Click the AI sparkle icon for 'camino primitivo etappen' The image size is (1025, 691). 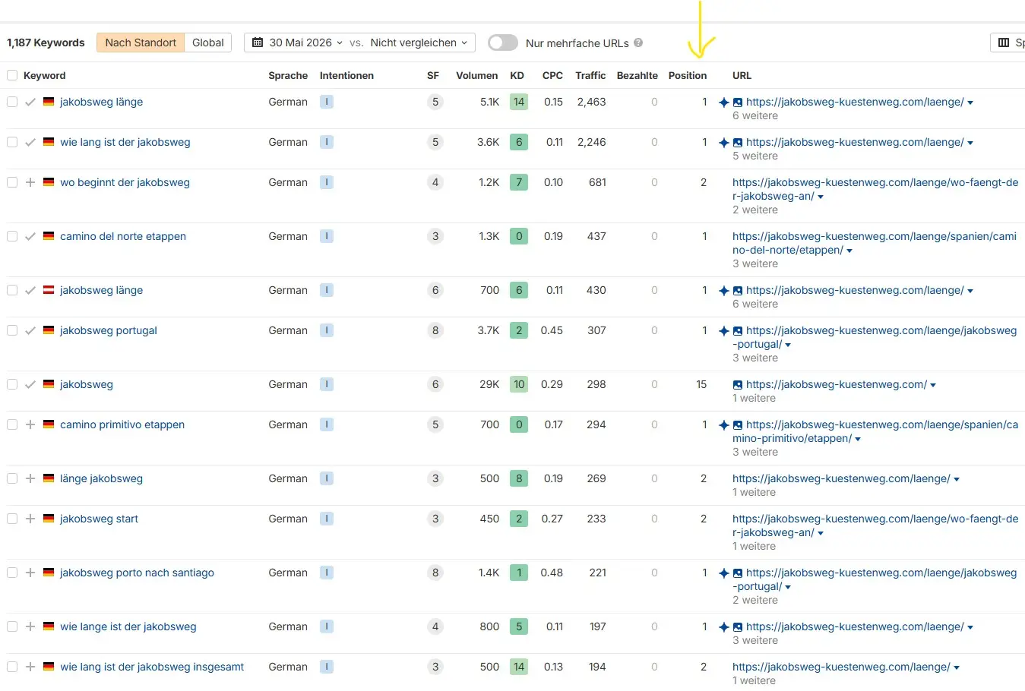click(724, 425)
